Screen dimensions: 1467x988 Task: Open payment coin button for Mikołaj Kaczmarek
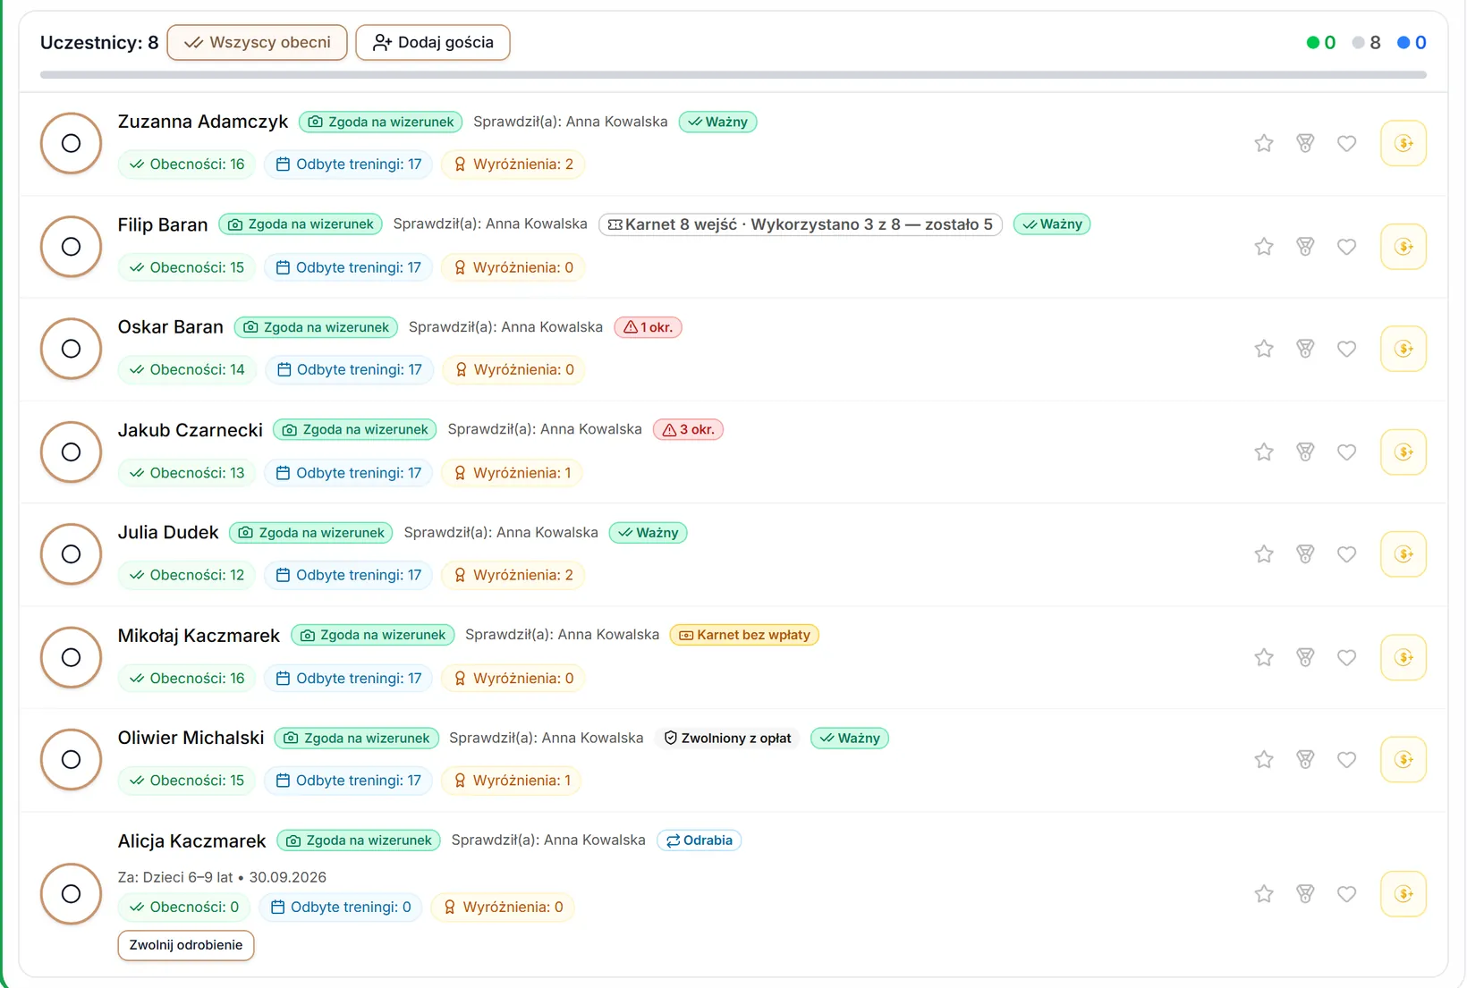point(1403,657)
